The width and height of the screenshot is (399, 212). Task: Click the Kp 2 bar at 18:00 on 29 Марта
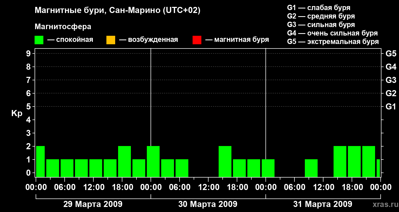(x=124, y=161)
